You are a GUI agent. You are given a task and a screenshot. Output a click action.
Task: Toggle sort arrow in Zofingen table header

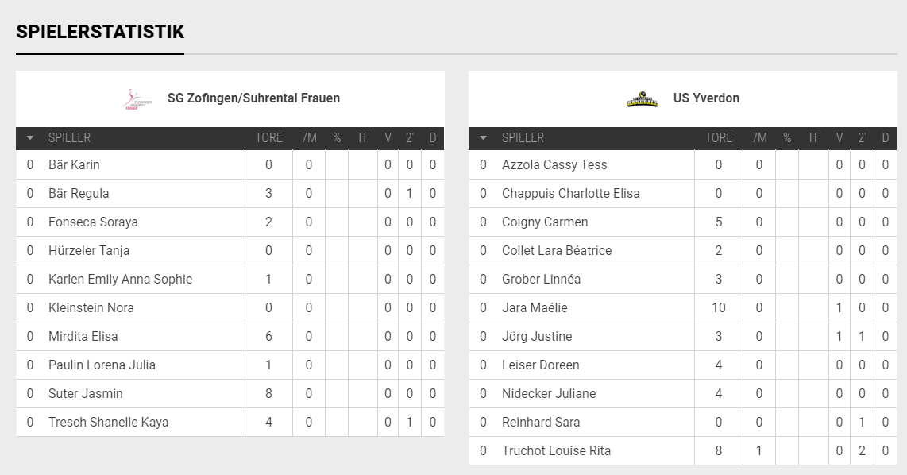pyautogui.click(x=30, y=138)
